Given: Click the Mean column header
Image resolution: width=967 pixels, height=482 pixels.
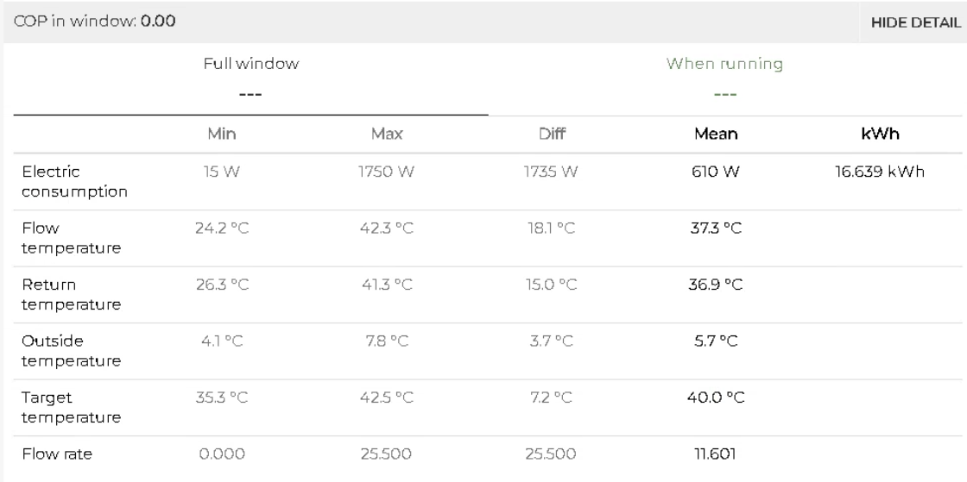Looking at the screenshot, I should [x=716, y=134].
